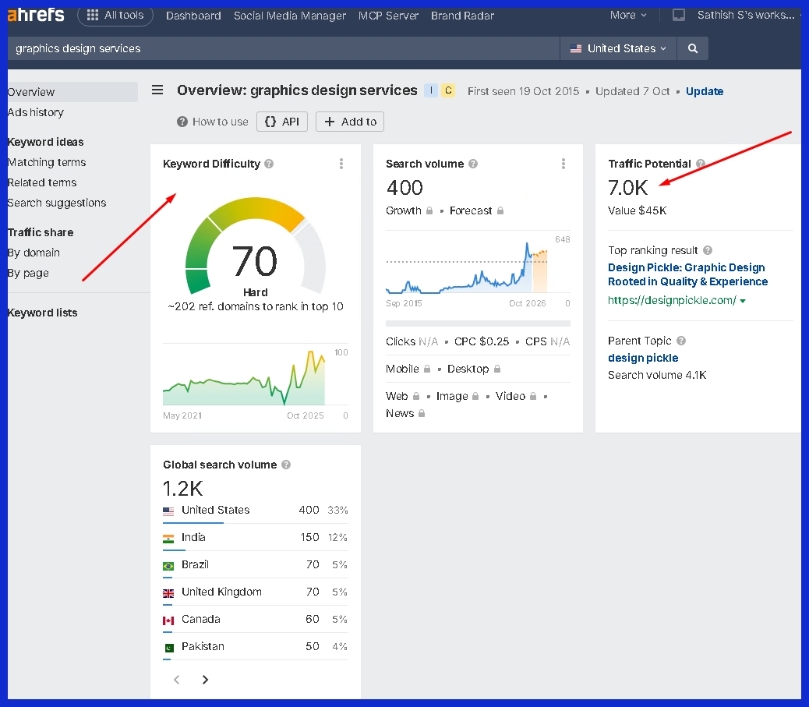
Task: Open the Keyword Difficulty card's three-dot menu
Action: [x=341, y=164]
